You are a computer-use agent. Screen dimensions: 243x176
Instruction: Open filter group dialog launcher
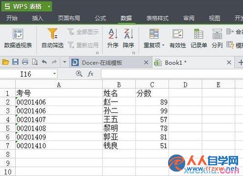tap(97, 53)
